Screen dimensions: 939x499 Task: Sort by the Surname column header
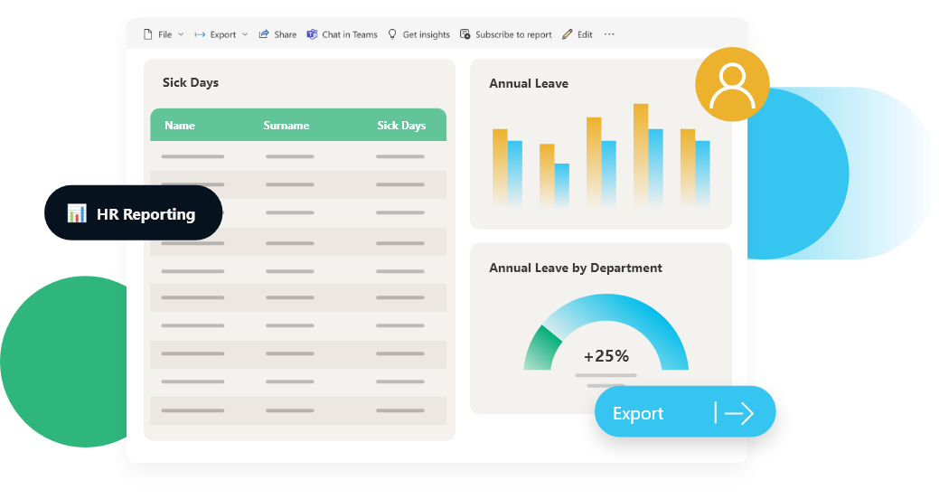286,126
